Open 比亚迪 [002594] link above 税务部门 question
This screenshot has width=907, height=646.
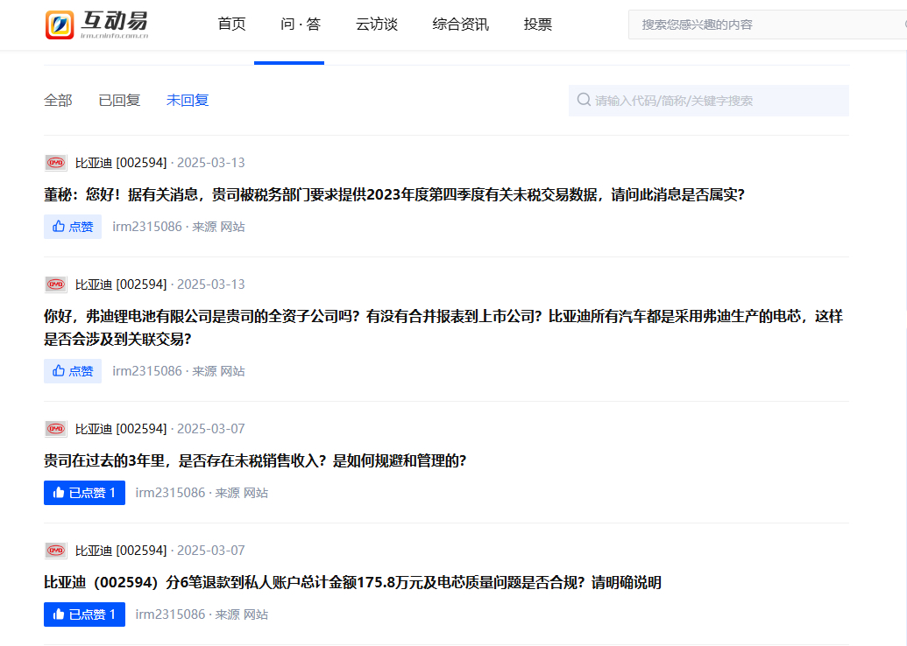click(121, 163)
